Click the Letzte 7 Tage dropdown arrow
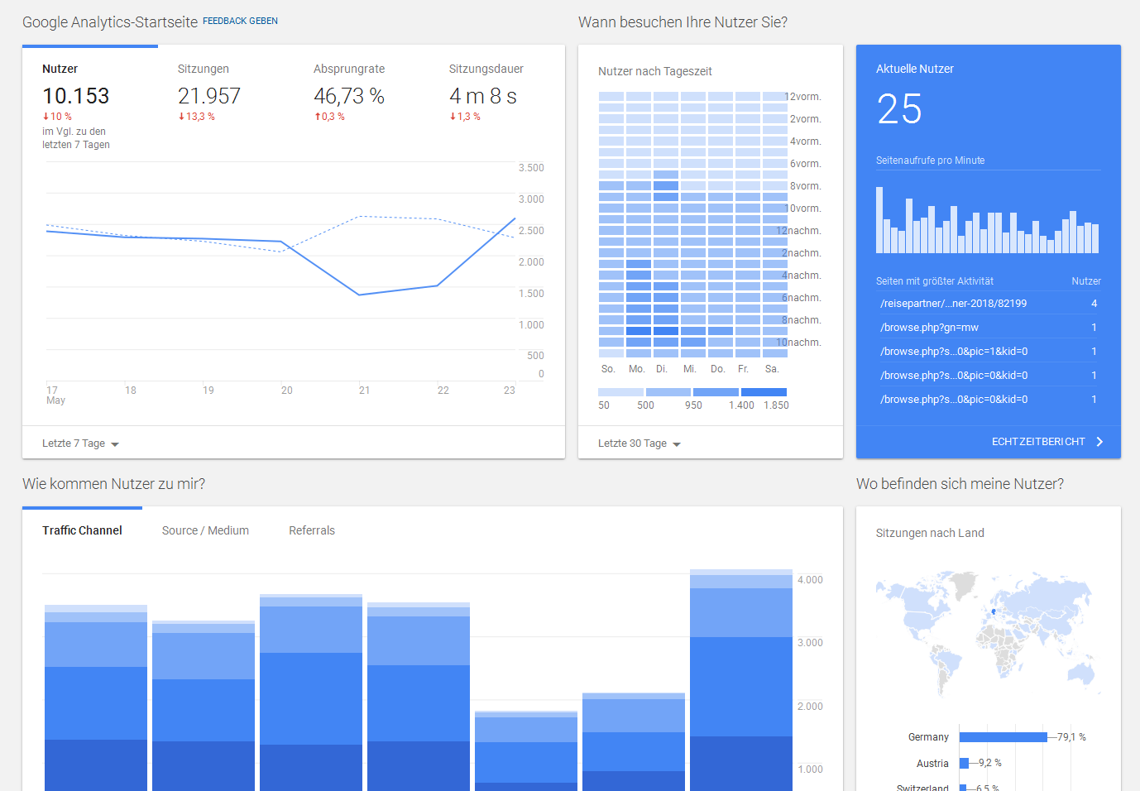This screenshot has height=791, width=1140. [x=116, y=443]
